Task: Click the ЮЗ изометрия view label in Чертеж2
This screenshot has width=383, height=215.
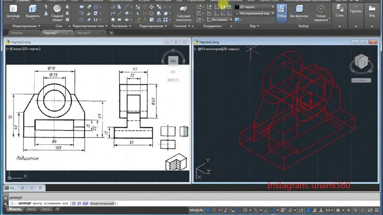Action: pyautogui.click(x=211, y=49)
